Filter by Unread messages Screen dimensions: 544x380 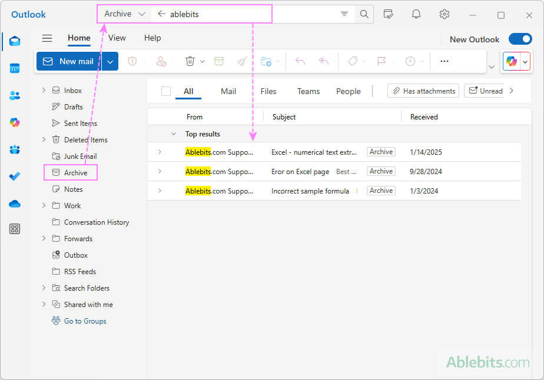485,91
